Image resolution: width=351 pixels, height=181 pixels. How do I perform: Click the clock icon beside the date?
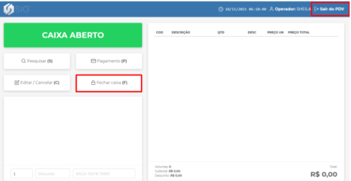[x=221, y=9]
